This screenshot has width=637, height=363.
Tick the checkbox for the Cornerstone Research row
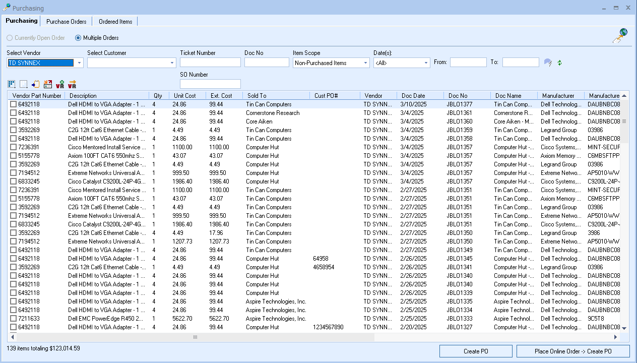tap(14, 113)
